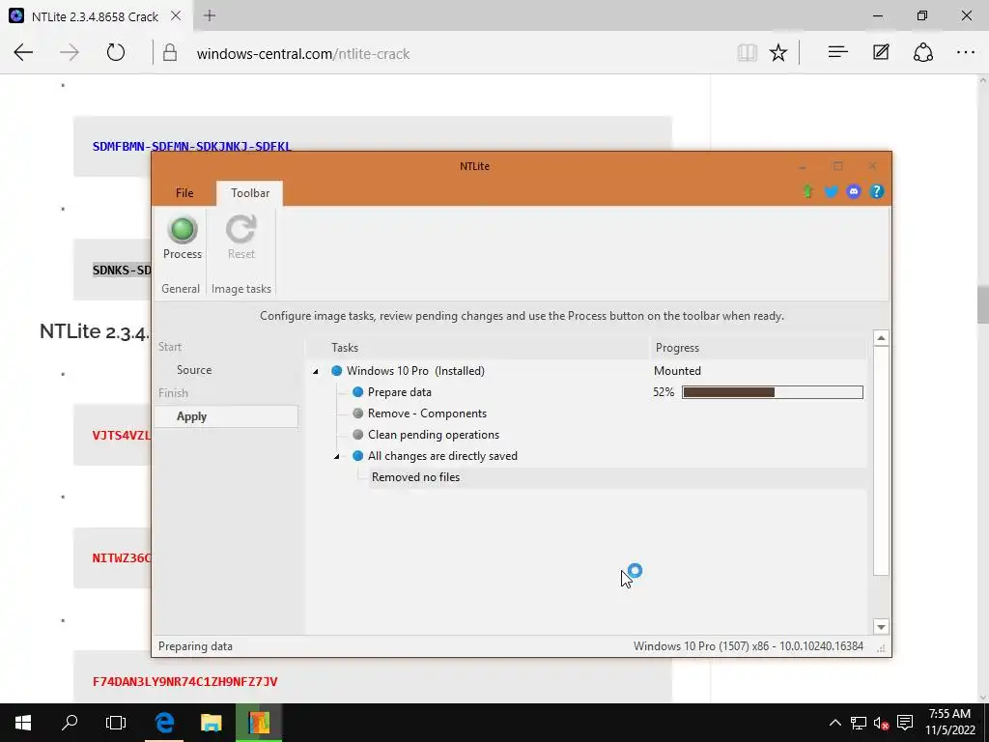Select the Toolbar ribbon tab
The image size is (989, 742).
[250, 193]
